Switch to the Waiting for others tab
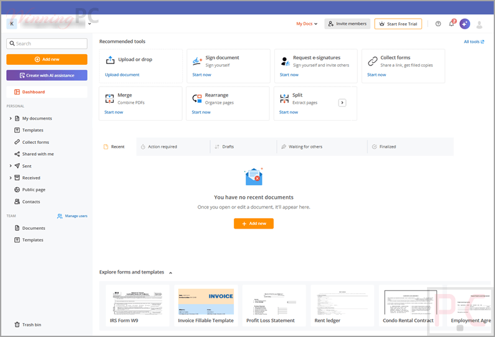Image resolution: width=495 pixels, height=337 pixels. point(322,147)
